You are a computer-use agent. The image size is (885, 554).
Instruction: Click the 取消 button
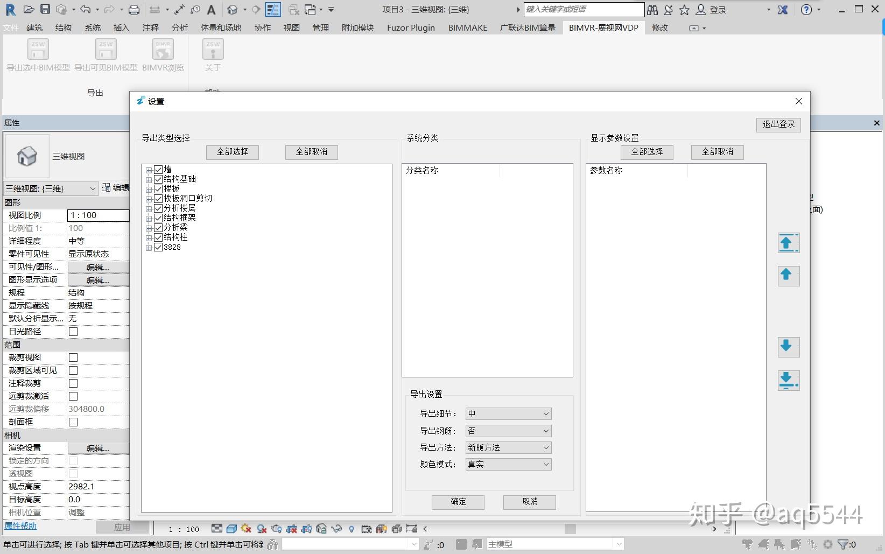click(x=530, y=502)
